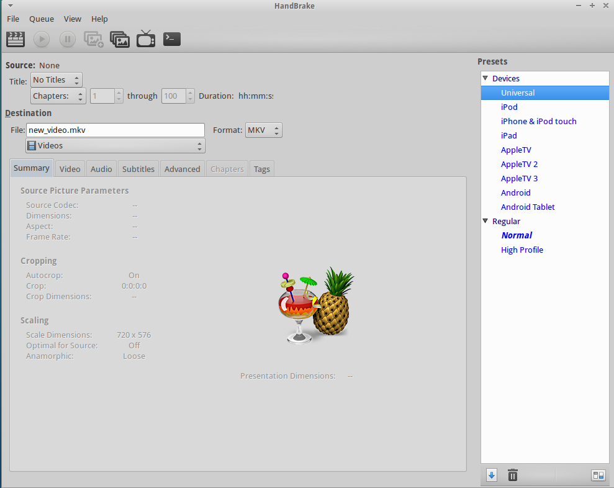Viewport: 614px width, 488px height.
Task: Open the Chapters range type dropdown
Action: point(58,96)
